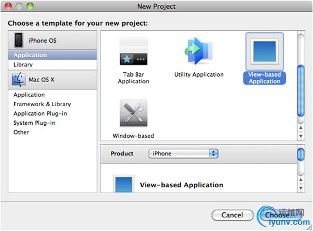Click the Utility Application label
The image size is (313, 231).
(199, 74)
